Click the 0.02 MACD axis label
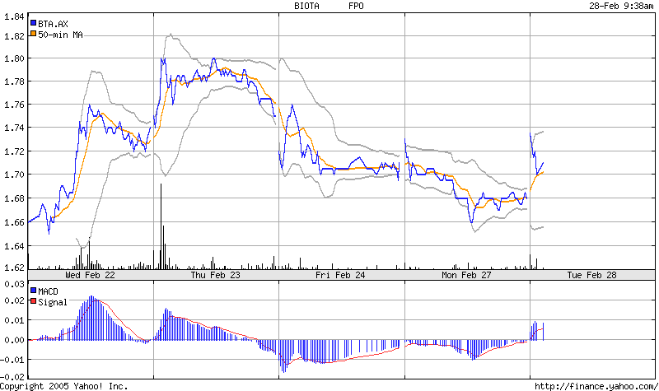 14,300
